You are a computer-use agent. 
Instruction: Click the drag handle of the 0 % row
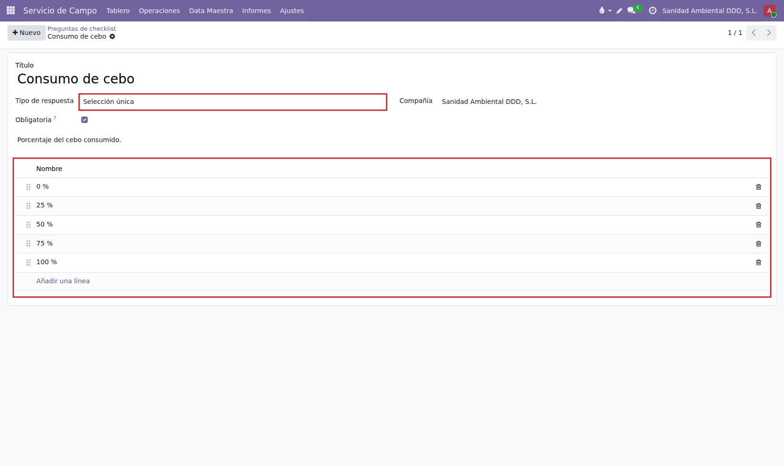coord(28,187)
